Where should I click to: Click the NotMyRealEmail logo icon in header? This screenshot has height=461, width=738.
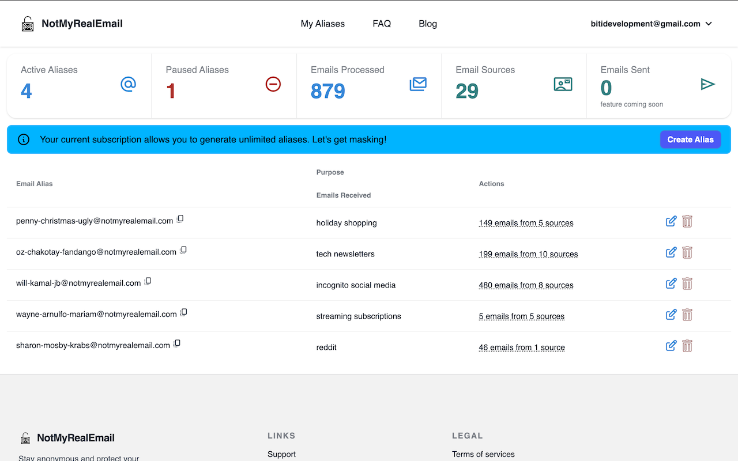[28, 24]
